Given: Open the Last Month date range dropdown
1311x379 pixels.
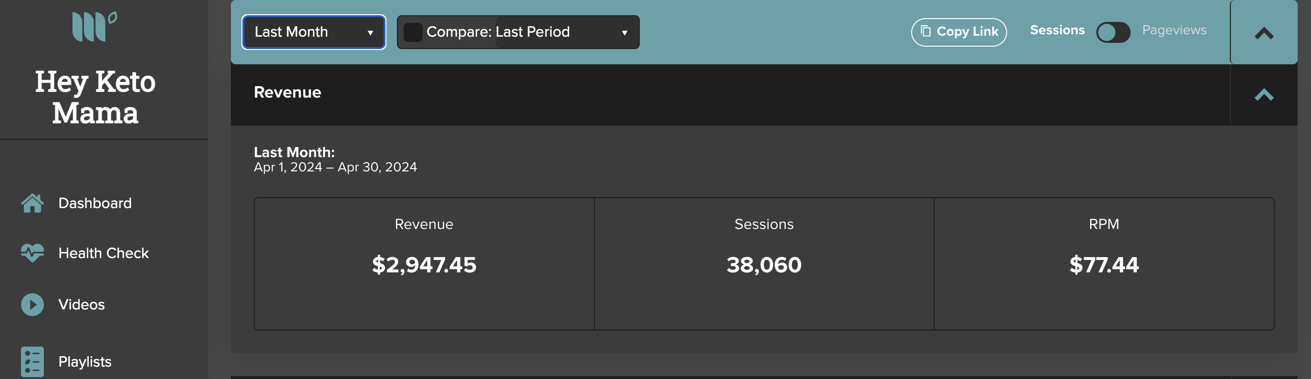Looking at the screenshot, I should [x=313, y=32].
